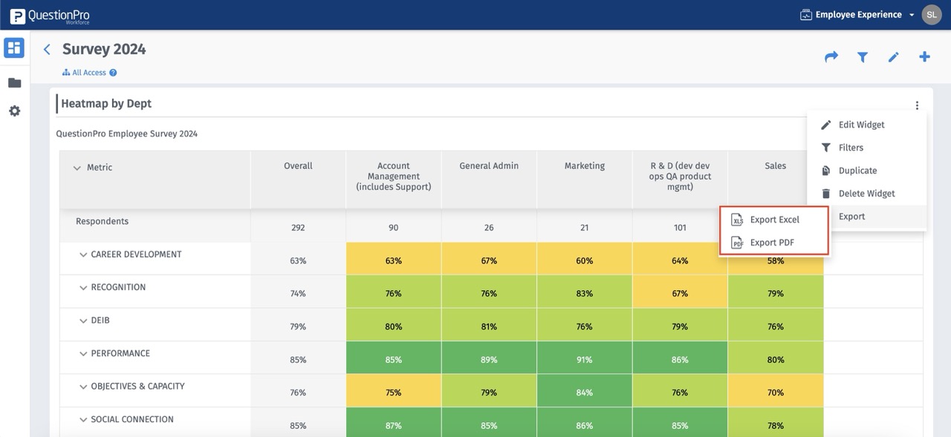Open the folder icon in sidebar

14,82
